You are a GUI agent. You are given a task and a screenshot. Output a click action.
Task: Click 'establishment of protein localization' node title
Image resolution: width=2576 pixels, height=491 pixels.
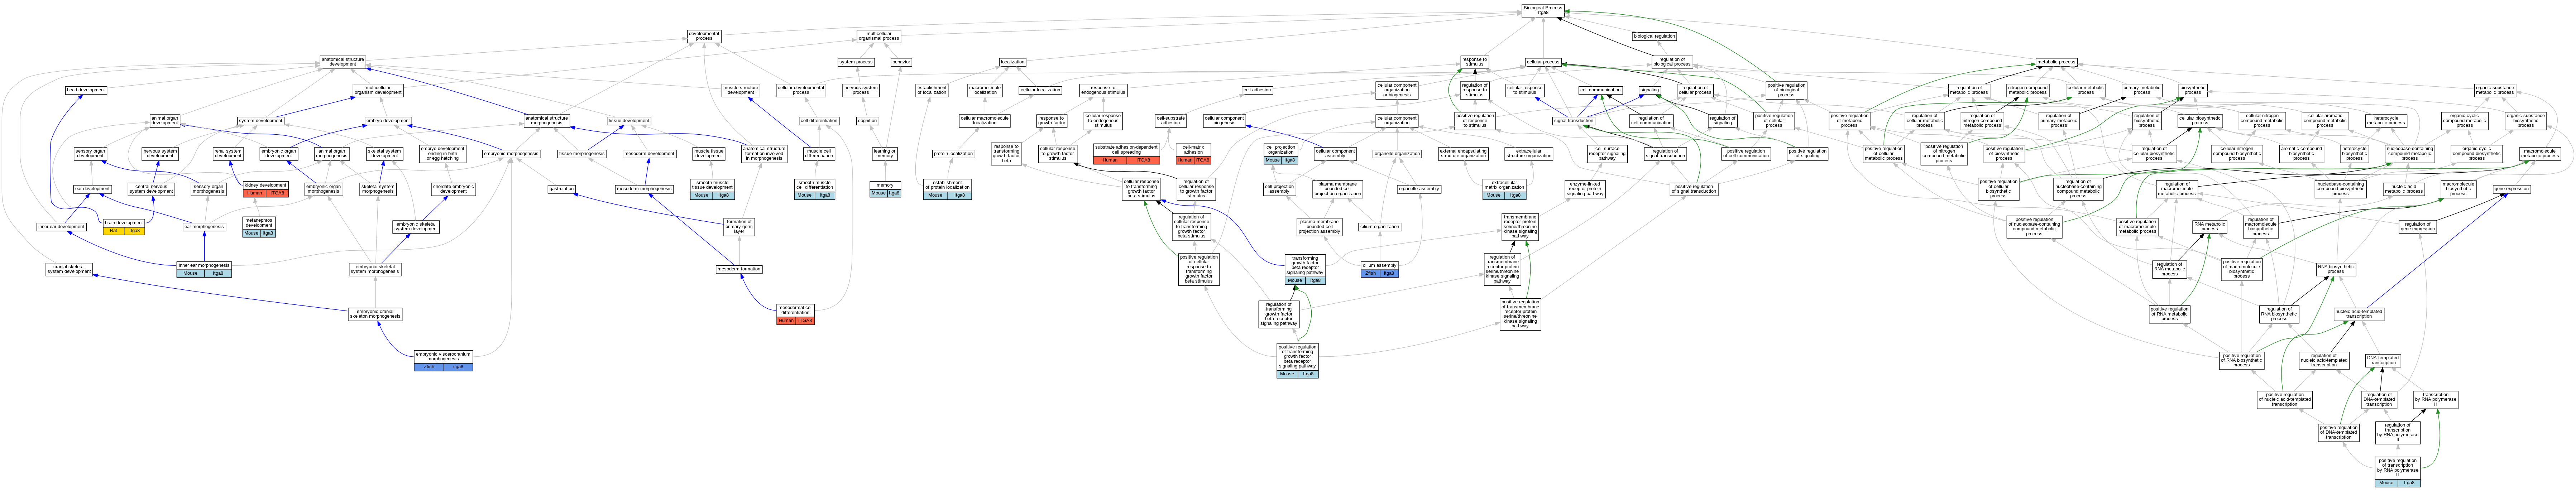tap(947, 186)
